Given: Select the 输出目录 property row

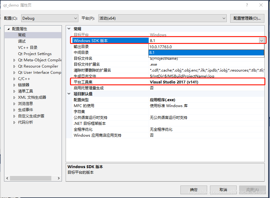Looking at the screenshot, I should coord(110,47).
